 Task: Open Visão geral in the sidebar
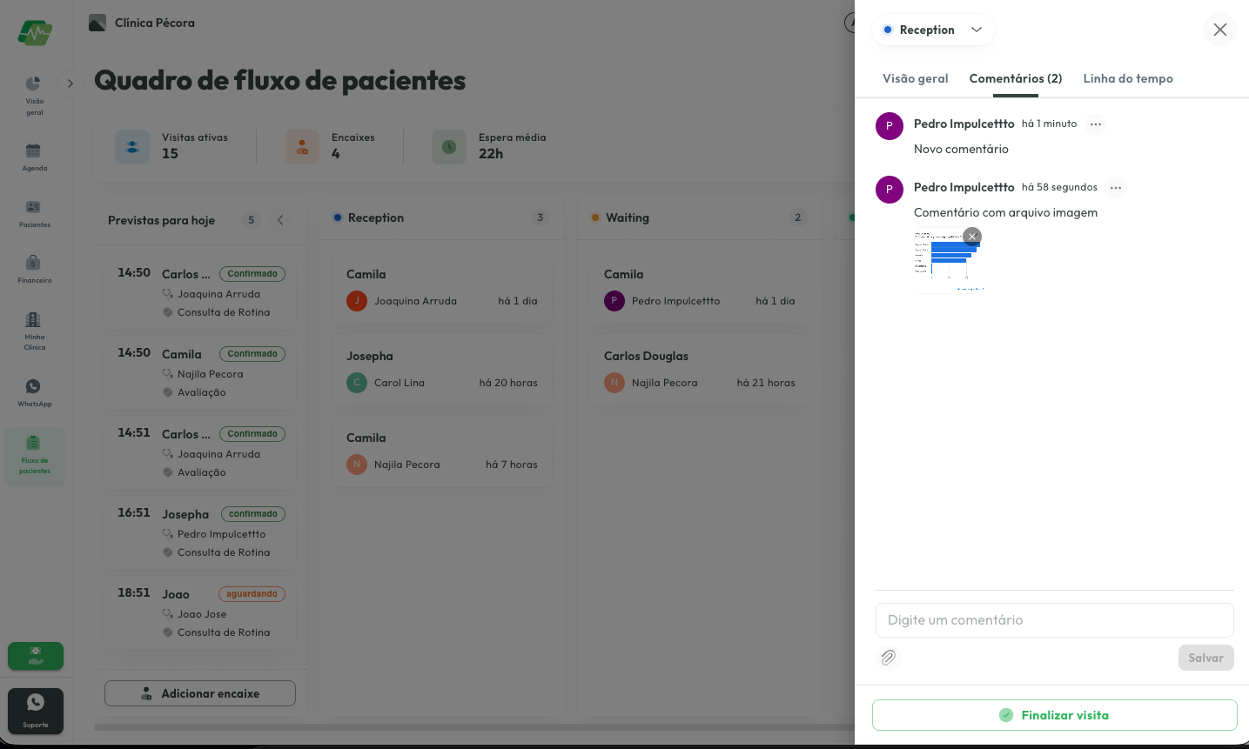[x=34, y=95]
